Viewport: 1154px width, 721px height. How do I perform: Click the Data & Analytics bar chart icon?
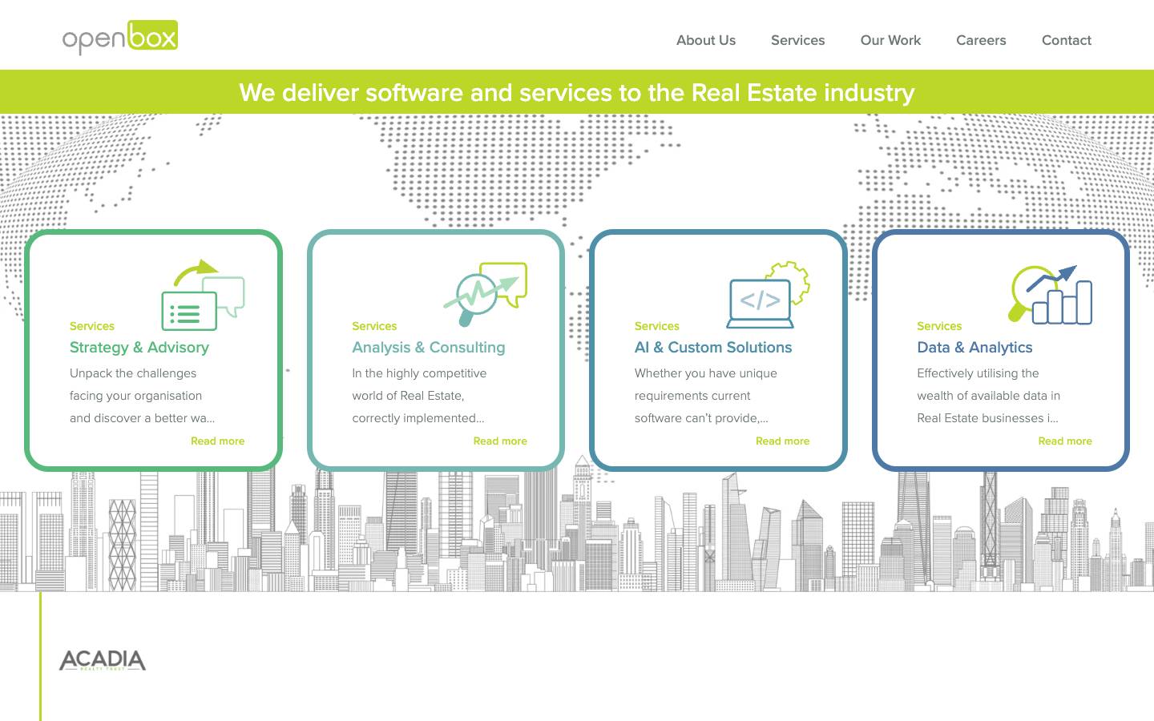pyautogui.click(x=1051, y=295)
